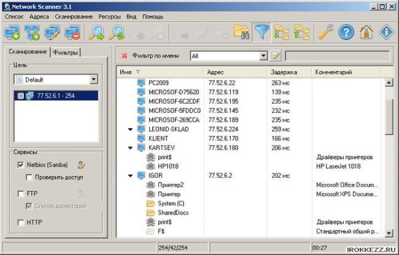Screen dimensions: 399x255
Task: Click the list scrollbar down arrow
Action: click(389, 232)
